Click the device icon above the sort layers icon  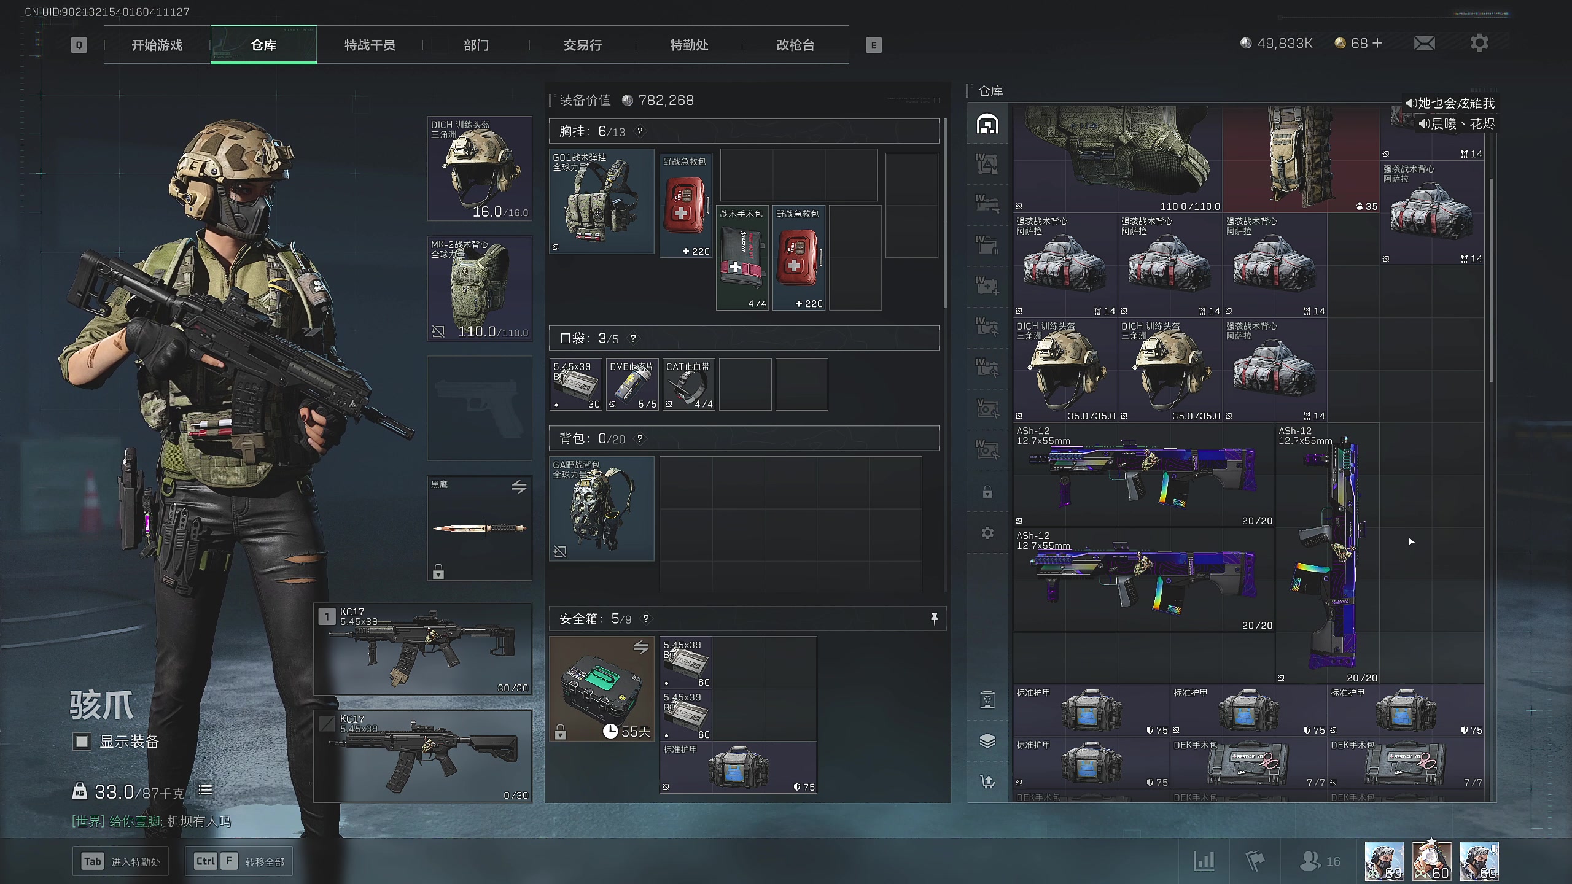(x=987, y=700)
